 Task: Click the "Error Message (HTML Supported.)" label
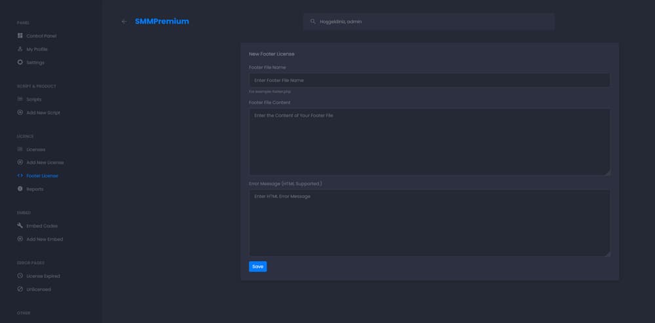tap(286, 183)
